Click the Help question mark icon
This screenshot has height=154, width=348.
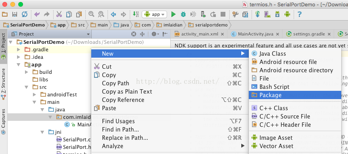(x=300, y=15)
